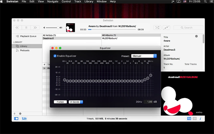Click the menu bar clock Fri 23:05
The height and width of the screenshot is (134, 214).
tap(195, 1)
